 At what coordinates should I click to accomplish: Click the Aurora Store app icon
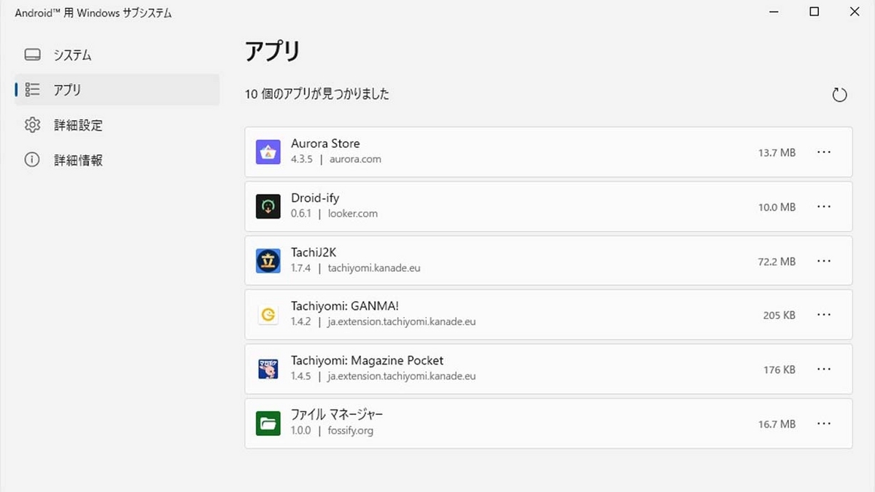[x=268, y=152]
